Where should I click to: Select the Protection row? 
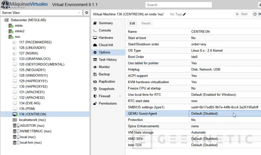[x=193, y=120]
